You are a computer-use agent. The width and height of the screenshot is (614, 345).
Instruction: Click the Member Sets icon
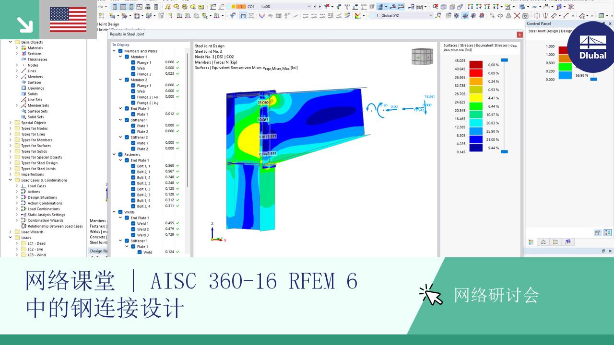click(x=24, y=105)
